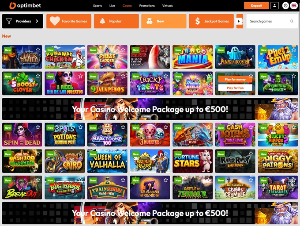This screenshot has height=226, width=300.
Task: Click the search magnifier icon
Action: (292, 21)
